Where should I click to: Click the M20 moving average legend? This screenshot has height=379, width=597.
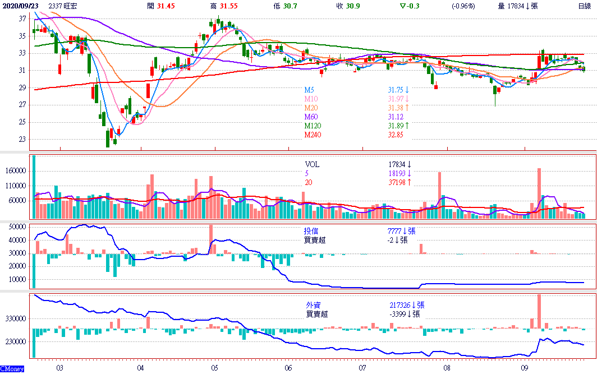(311, 108)
